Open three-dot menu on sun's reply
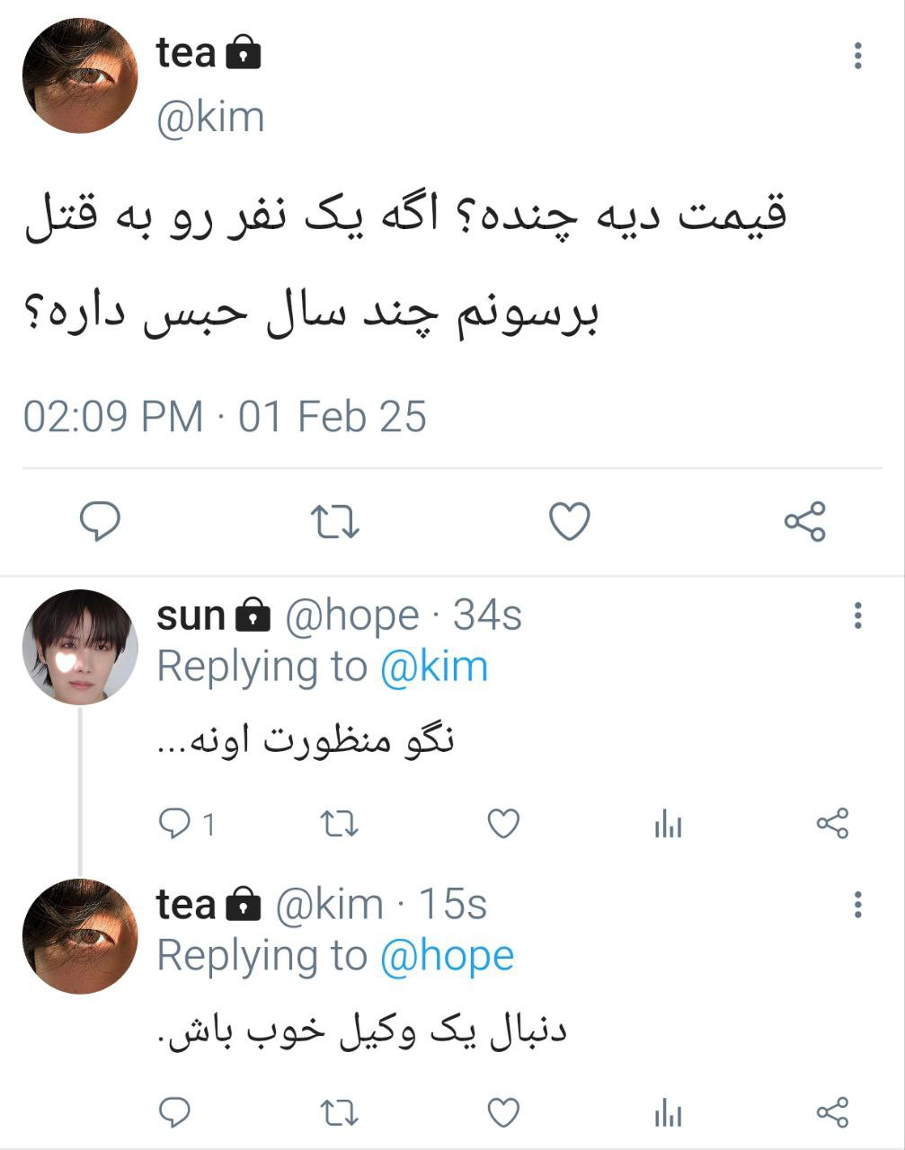 click(857, 615)
